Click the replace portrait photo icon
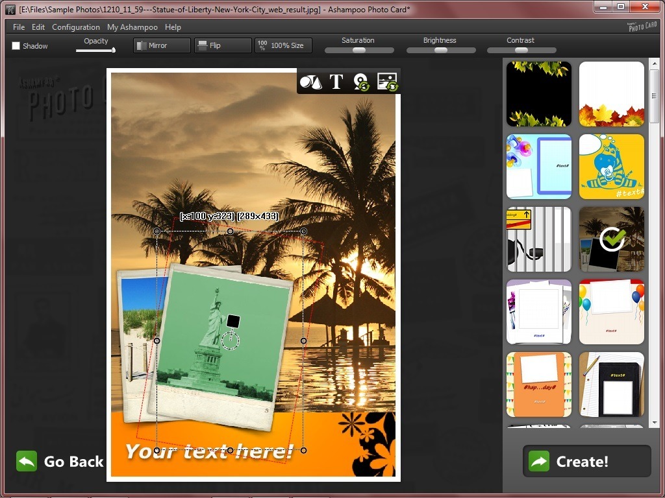665x498 pixels. point(361,82)
